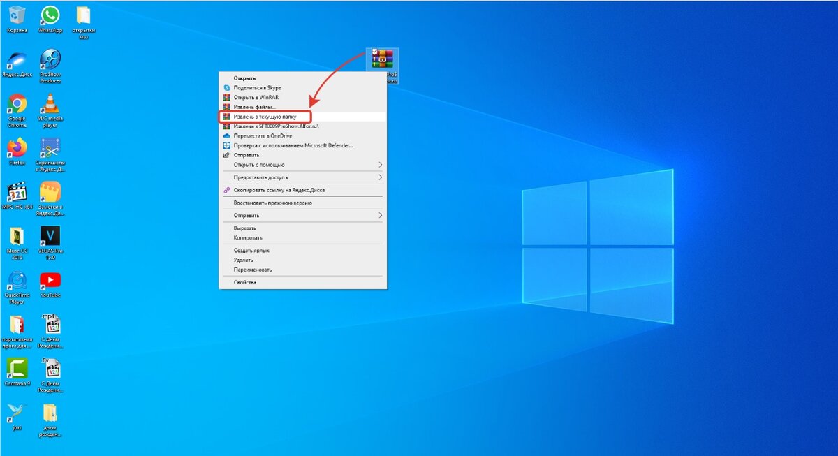Choose Поделиться в Skype
The height and width of the screenshot is (456, 838).
coord(303,88)
